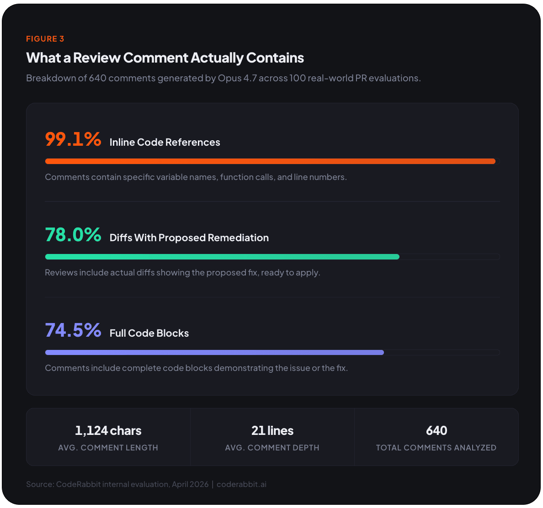
Task: Select the Full Code Blocks label
Action: click(149, 333)
